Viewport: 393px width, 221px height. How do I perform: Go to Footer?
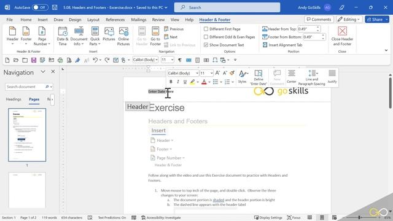155,36
